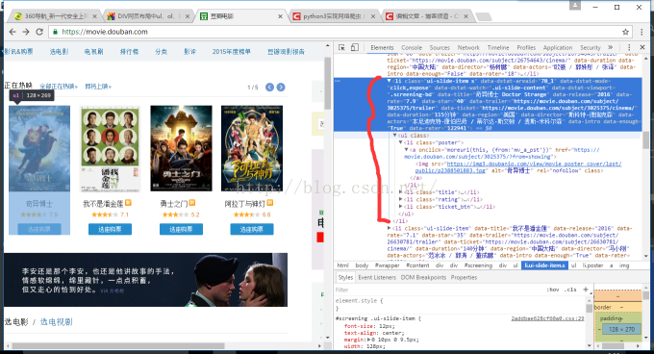
Task: Open the DevTools customize three-dot menu
Action: [x=629, y=47]
